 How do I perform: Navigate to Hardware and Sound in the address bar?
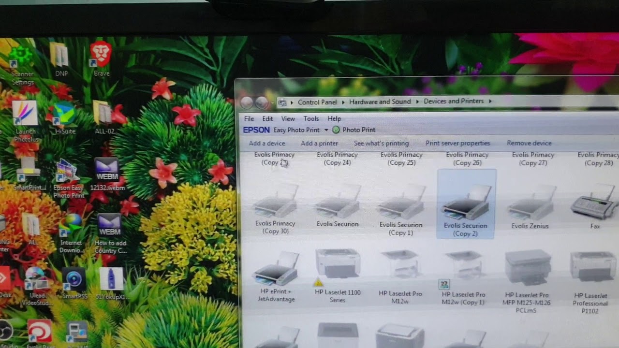coord(380,101)
